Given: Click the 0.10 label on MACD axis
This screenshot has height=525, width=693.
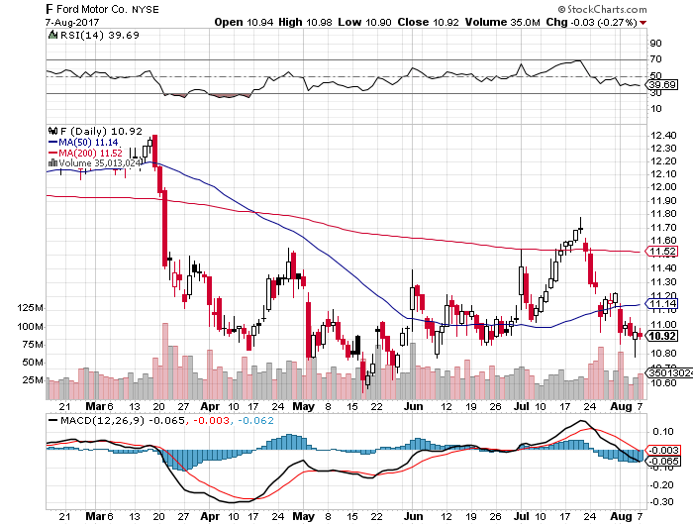Looking at the screenshot, I should (661, 432).
